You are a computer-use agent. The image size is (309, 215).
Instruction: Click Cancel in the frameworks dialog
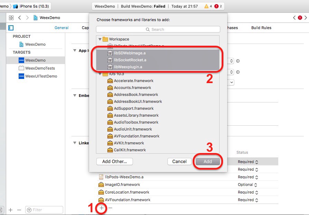click(x=179, y=161)
